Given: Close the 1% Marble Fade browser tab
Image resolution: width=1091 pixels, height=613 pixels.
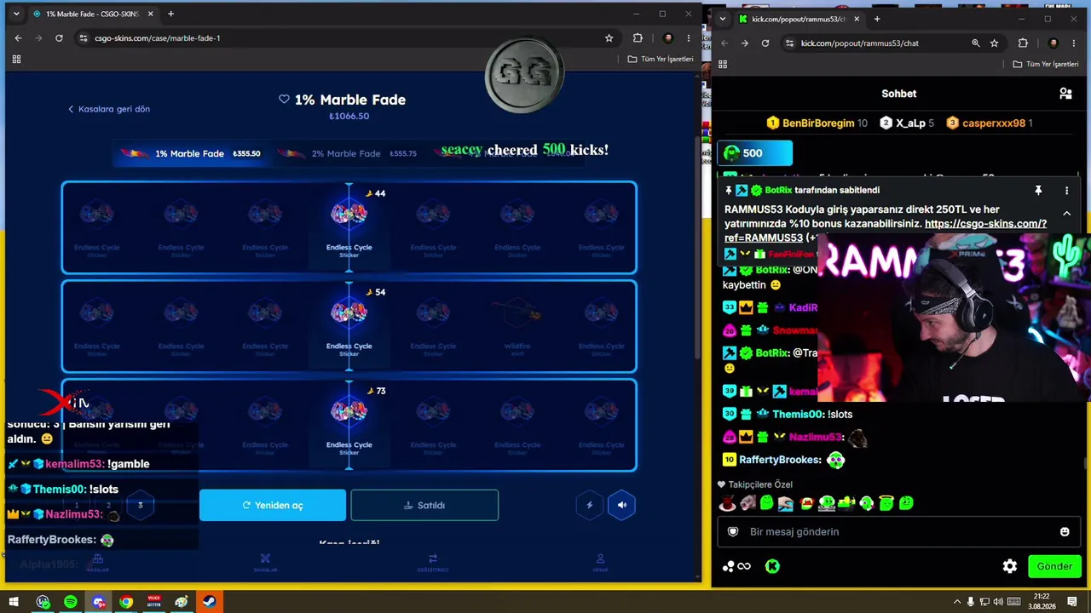Looking at the screenshot, I should (151, 14).
